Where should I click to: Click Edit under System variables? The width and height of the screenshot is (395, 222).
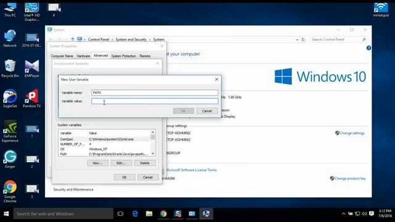coord(121,163)
